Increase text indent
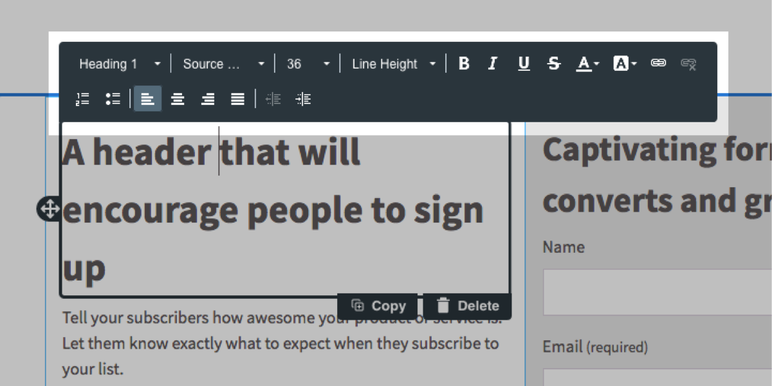Viewport: 772px width, 386px height. (304, 99)
